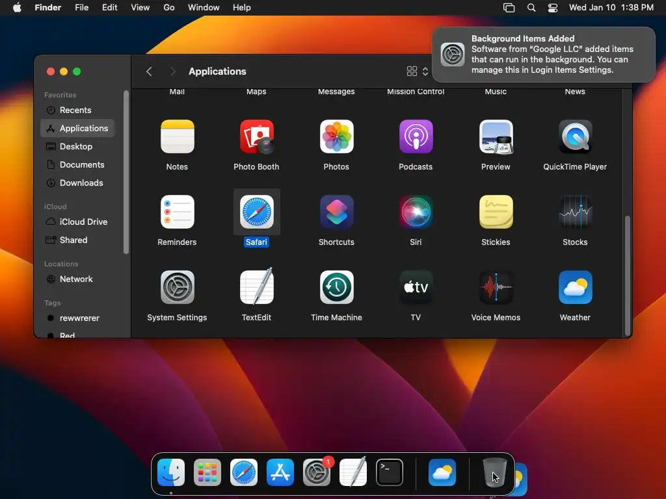Screen dimensions: 666x499
Task: Select TextEdit in the Applications window
Action: click(256, 287)
